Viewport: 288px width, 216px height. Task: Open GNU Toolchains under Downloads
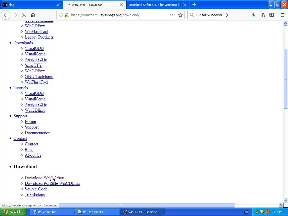39,76
